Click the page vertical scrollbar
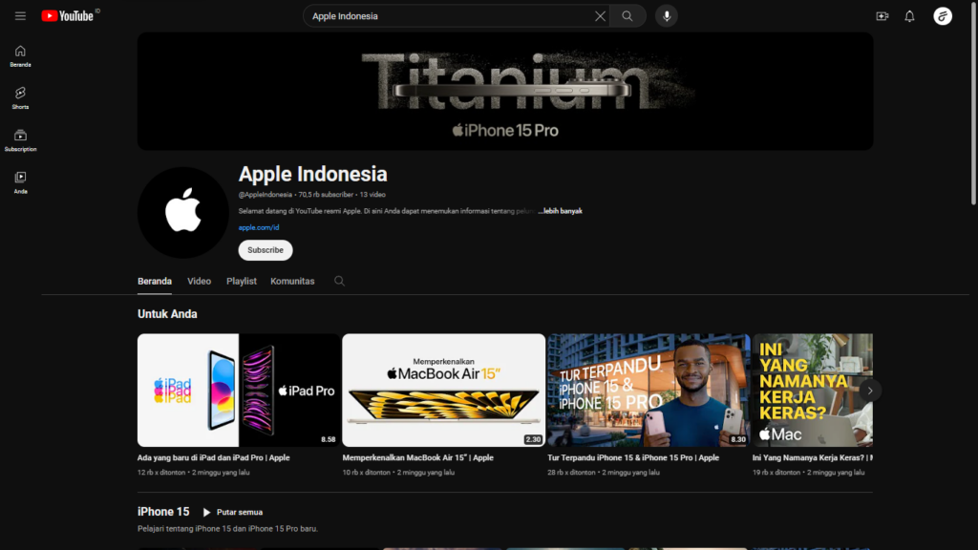Image resolution: width=978 pixels, height=550 pixels. 973,105
